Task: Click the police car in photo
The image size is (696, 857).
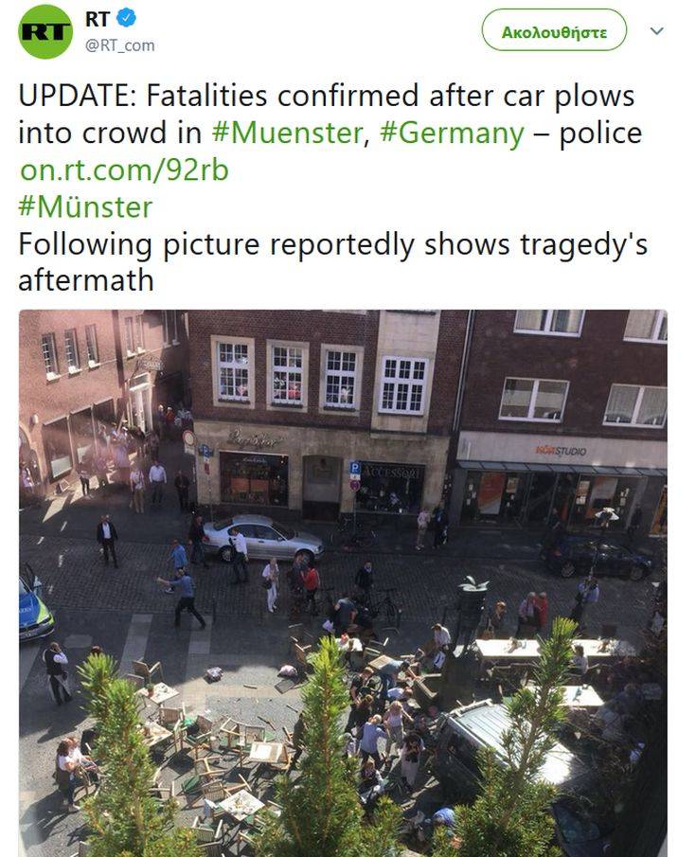Action: 34,604
